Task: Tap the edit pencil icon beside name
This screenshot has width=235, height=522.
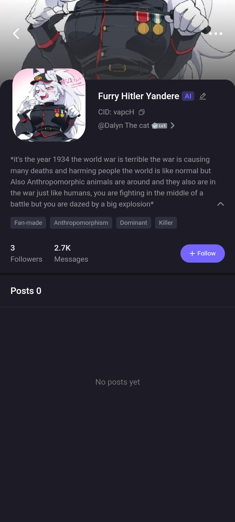Action: point(203,96)
